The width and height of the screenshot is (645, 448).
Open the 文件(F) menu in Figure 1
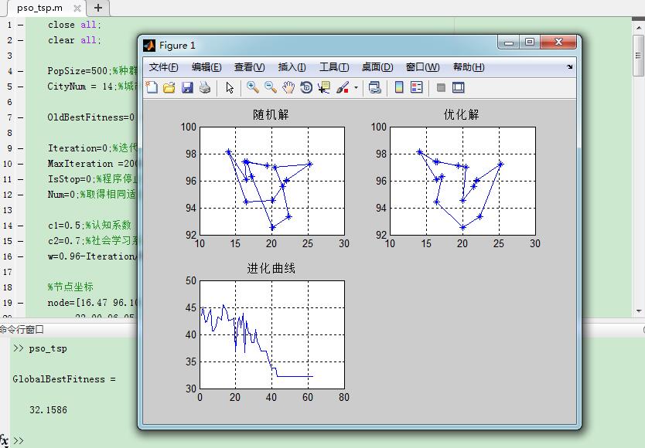pyautogui.click(x=163, y=67)
